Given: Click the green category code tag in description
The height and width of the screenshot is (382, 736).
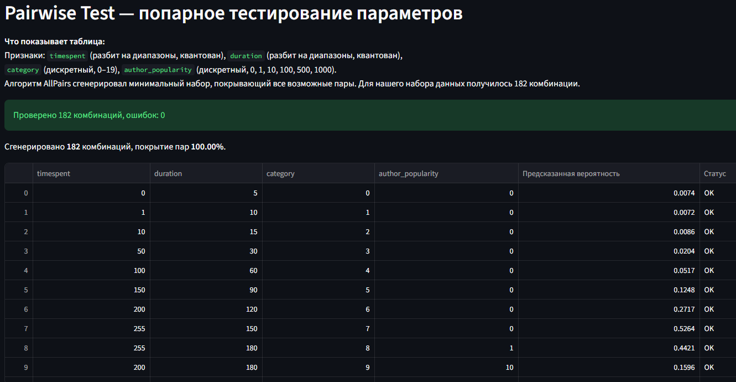Looking at the screenshot, I should pyautogui.click(x=23, y=70).
